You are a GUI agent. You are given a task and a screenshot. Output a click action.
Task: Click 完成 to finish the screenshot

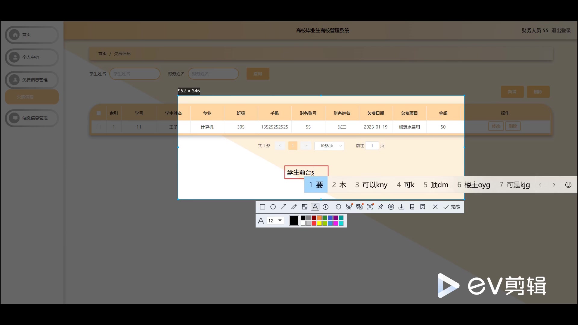coord(451,207)
